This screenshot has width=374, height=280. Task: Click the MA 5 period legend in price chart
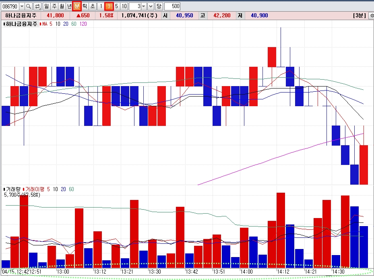tap(51, 24)
